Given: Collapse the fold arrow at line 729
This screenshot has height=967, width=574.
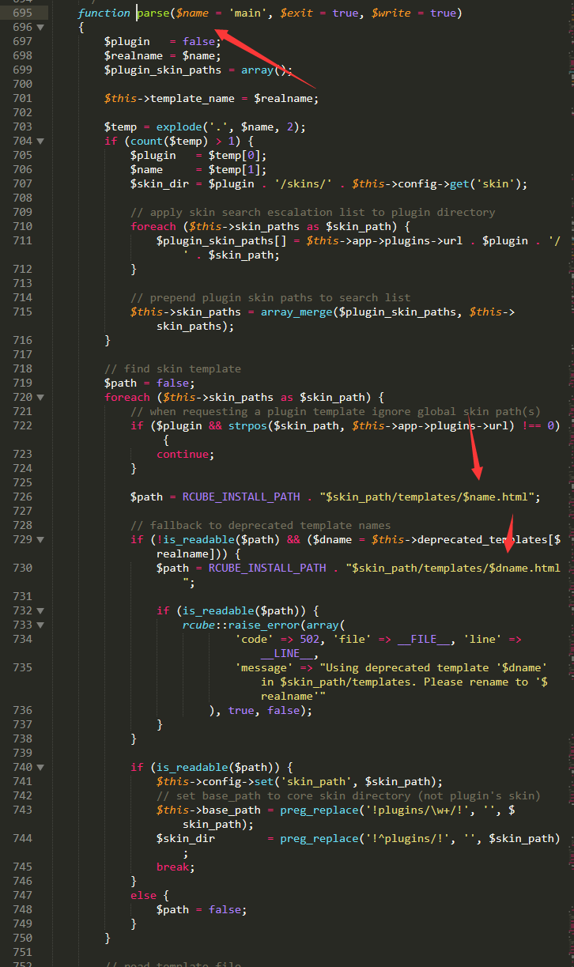Looking at the screenshot, I should (40, 539).
